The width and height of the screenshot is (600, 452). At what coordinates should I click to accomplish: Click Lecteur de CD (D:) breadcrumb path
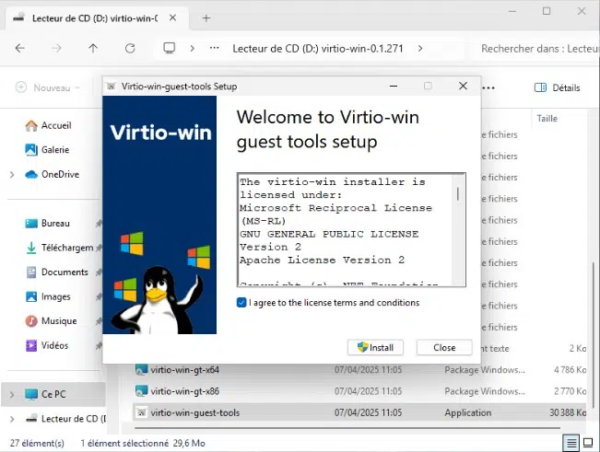point(318,49)
